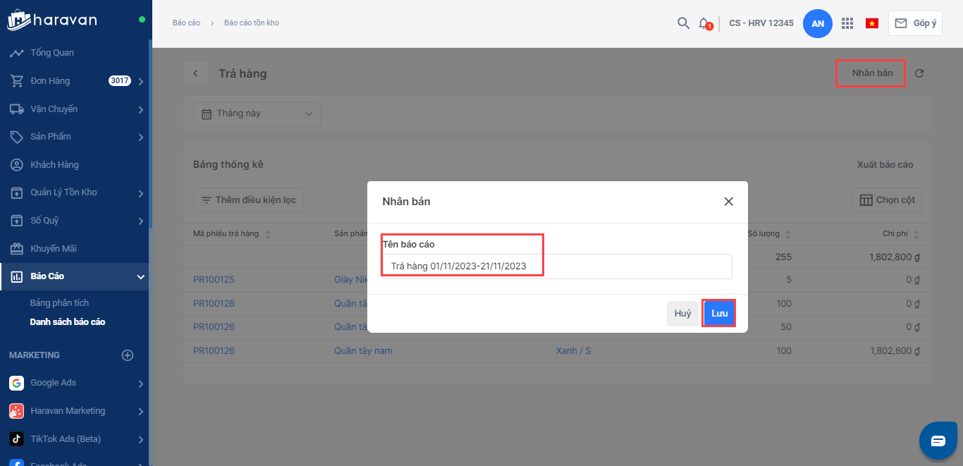
Task: Click the search magnifier icon
Action: pyautogui.click(x=682, y=23)
